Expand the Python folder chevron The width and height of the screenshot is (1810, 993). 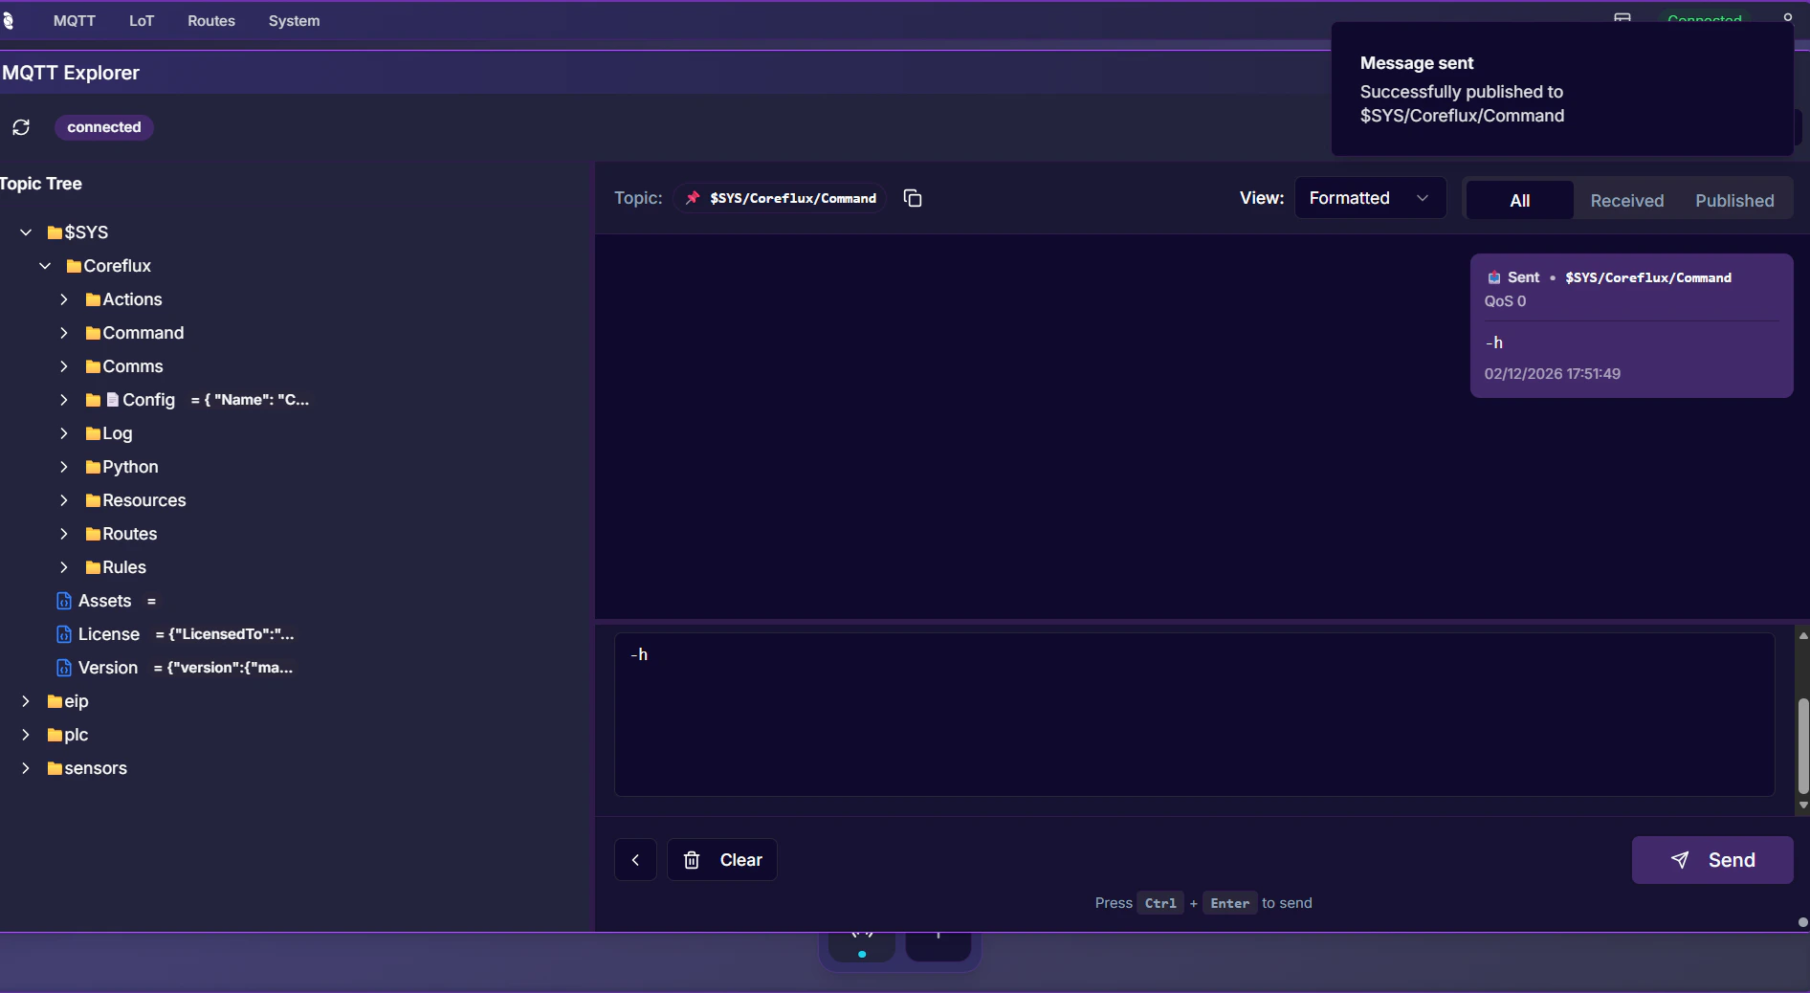pyautogui.click(x=64, y=467)
